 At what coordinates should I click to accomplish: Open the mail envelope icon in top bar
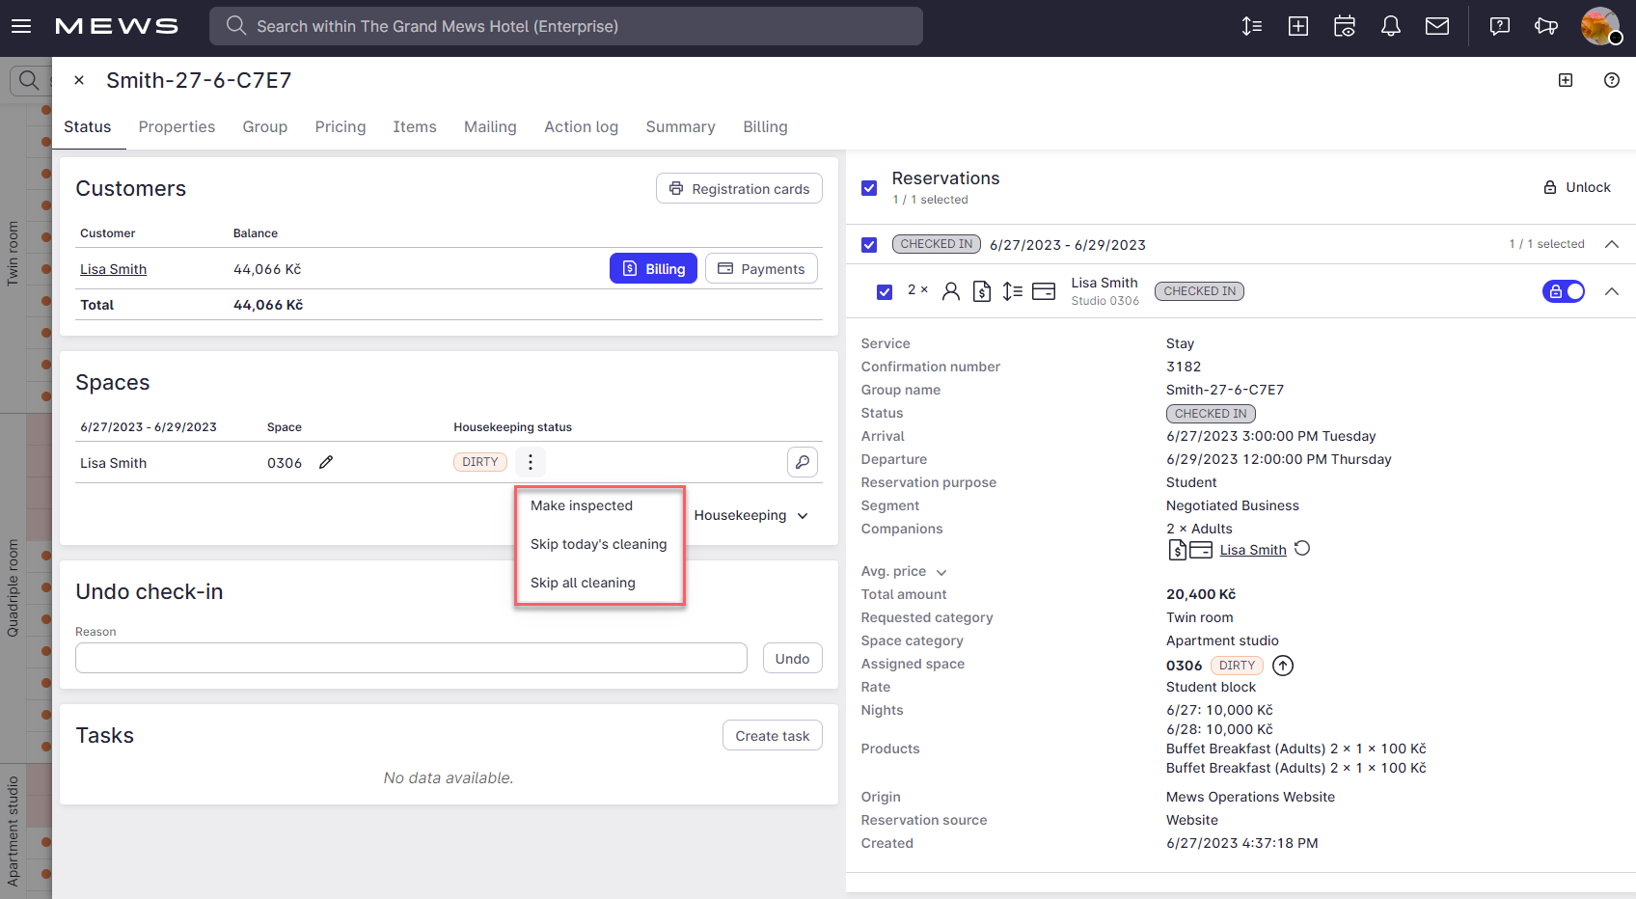coord(1436,26)
